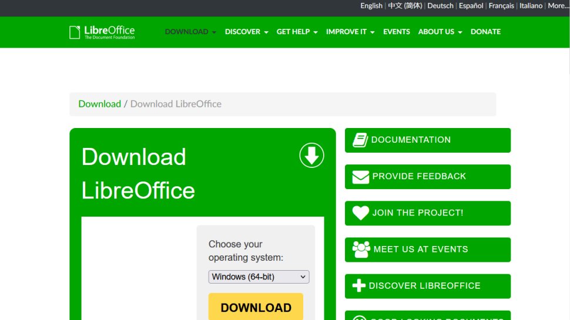This screenshot has width=570, height=320.
Task: Switch language to Italiano
Action: click(x=531, y=6)
